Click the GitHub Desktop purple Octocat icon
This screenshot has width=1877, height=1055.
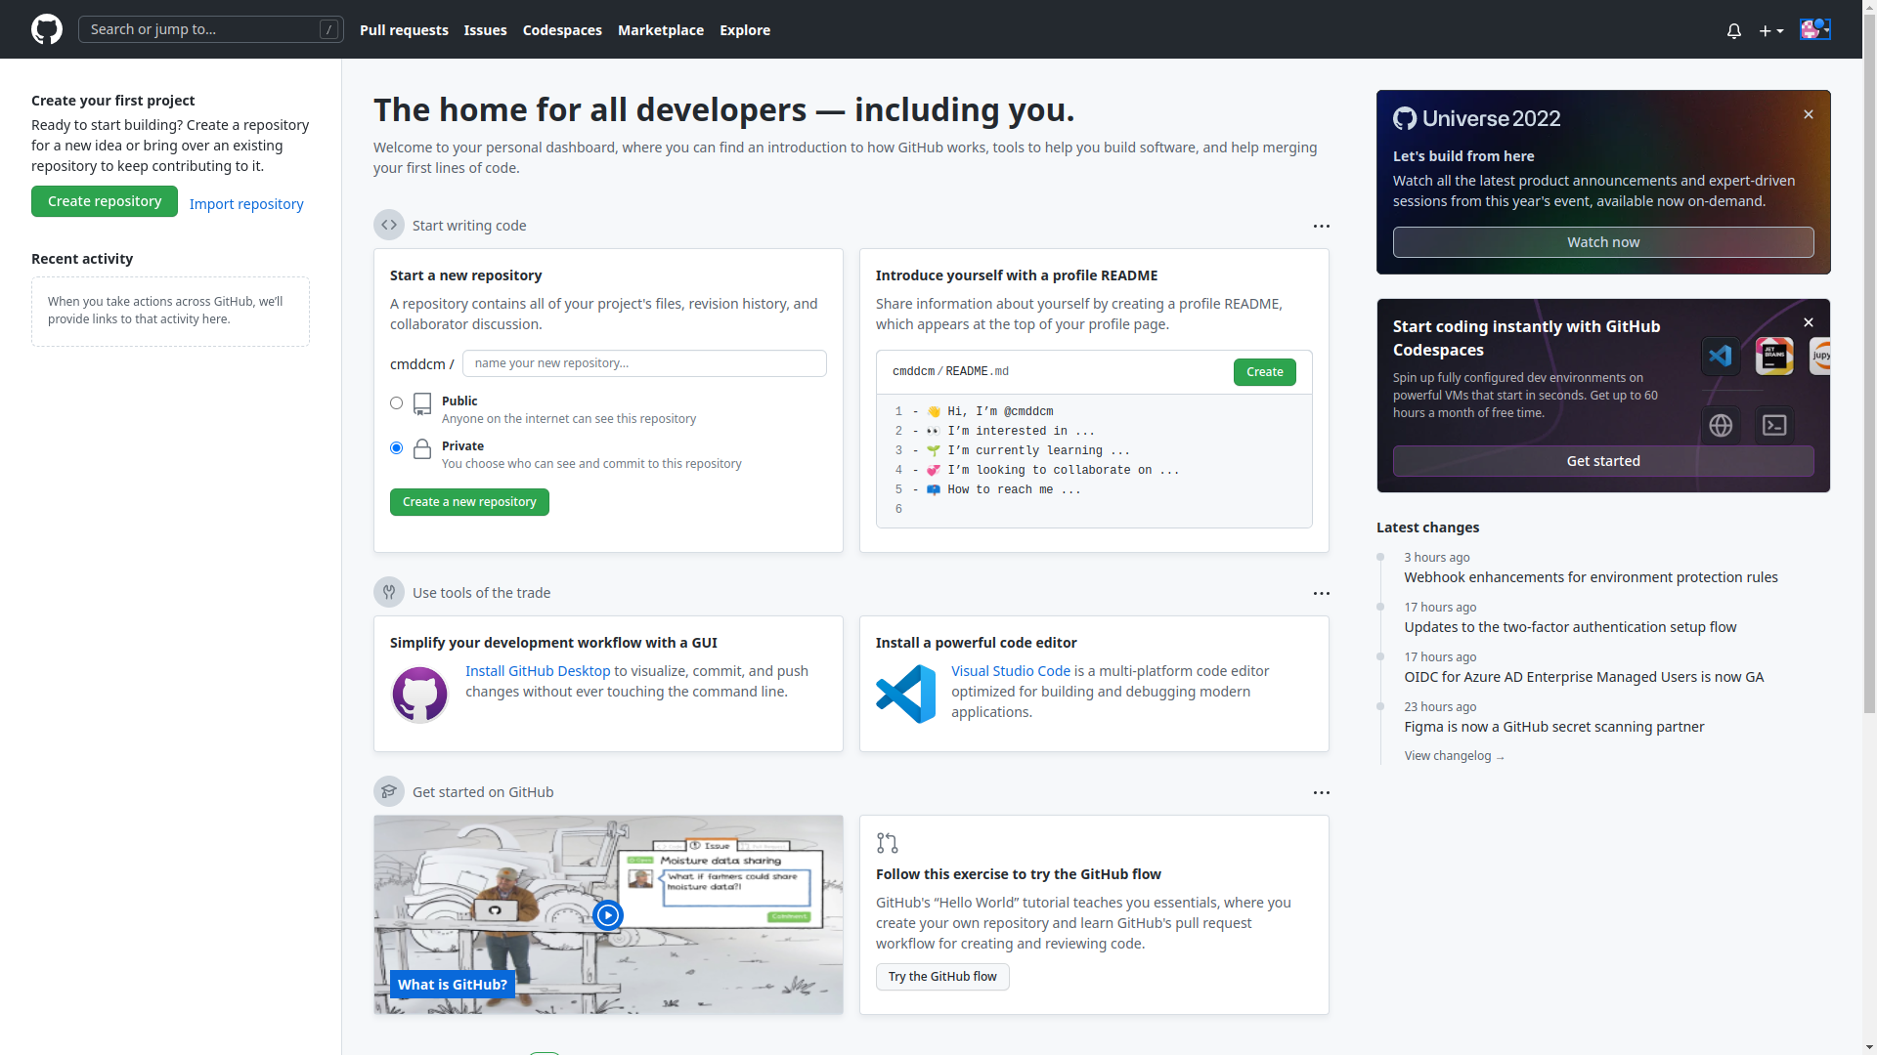pos(419,695)
